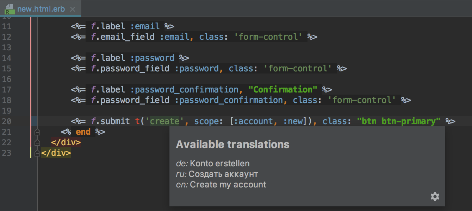Click the 'end' keyword on line 21

[x=83, y=132]
